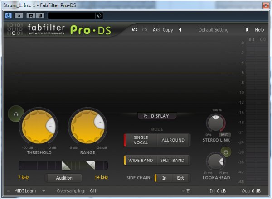Click the host preset name field
The width and height of the screenshot is (272, 199).
tap(72, 16)
